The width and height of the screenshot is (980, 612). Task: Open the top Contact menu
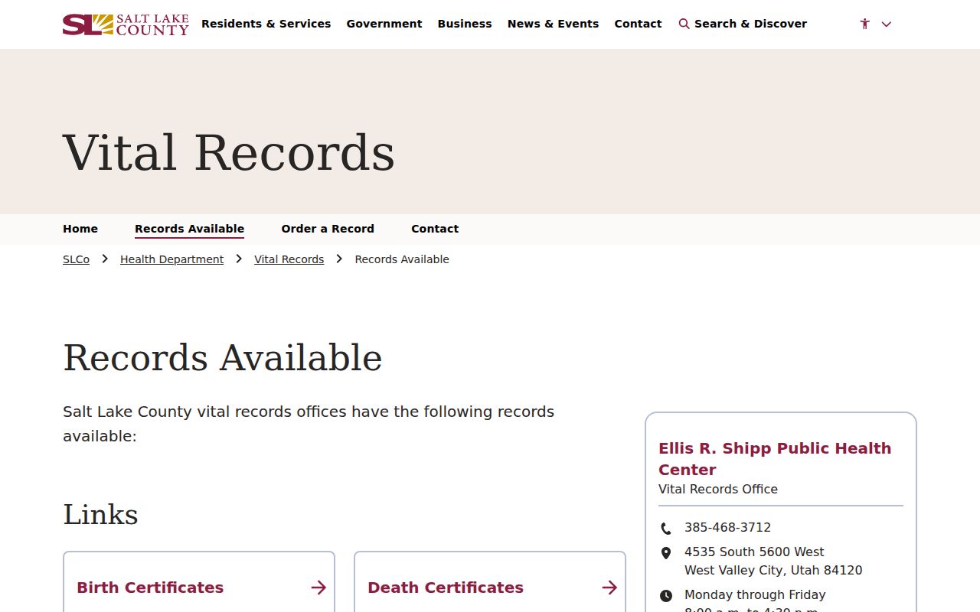pos(638,24)
